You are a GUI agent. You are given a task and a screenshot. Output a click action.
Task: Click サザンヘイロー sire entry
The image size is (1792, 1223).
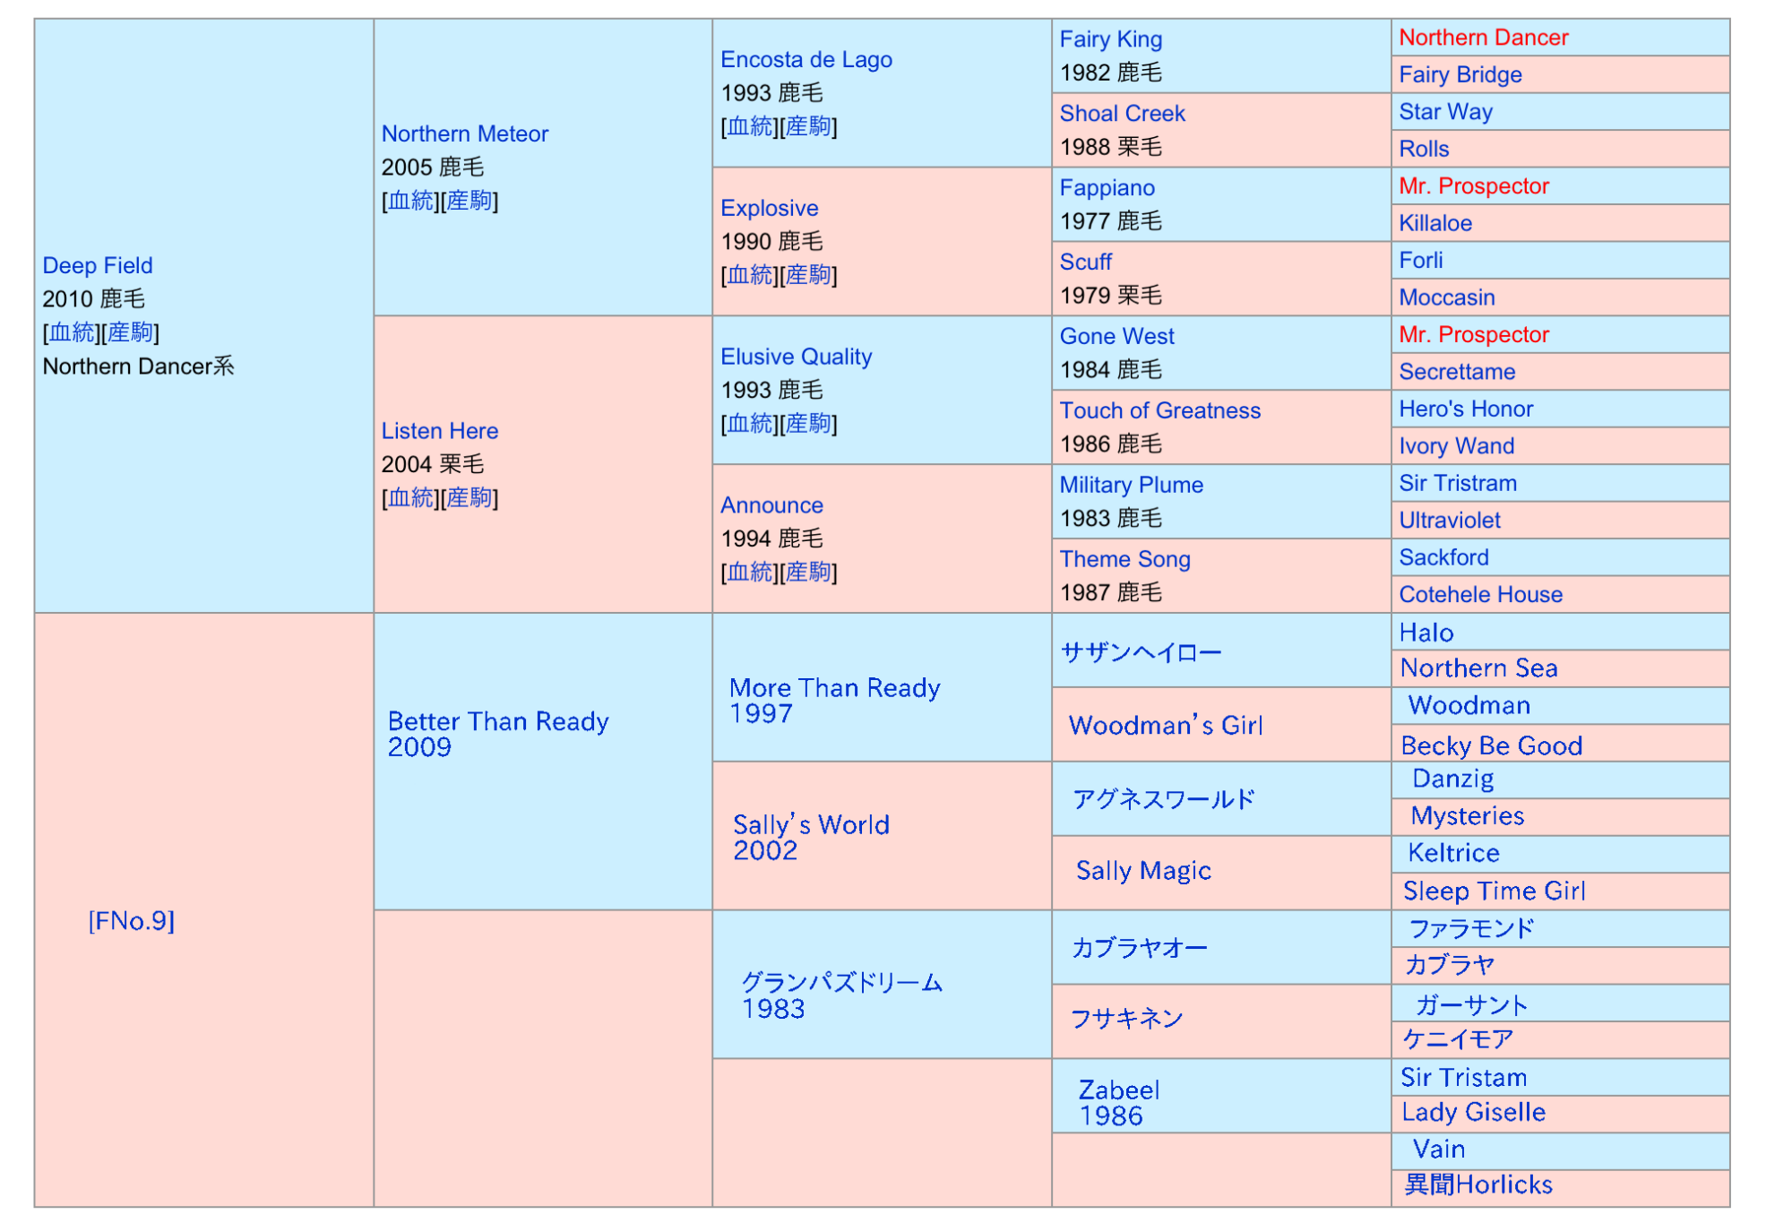point(1140,652)
